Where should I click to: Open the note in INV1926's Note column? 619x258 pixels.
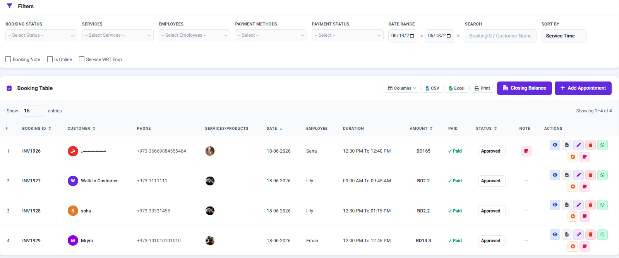point(526,151)
